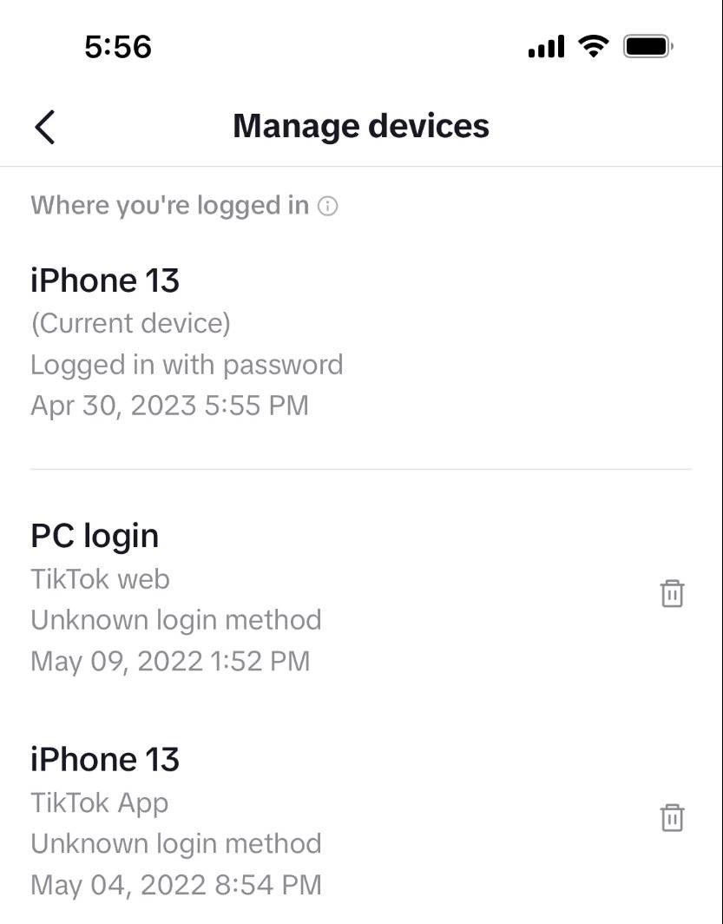
Task: Open the current device iPhone 13 entry
Action: pyautogui.click(x=105, y=280)
